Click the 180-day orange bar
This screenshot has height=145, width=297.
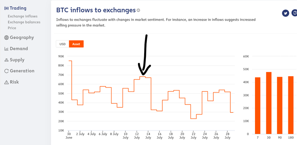[291, 105]
